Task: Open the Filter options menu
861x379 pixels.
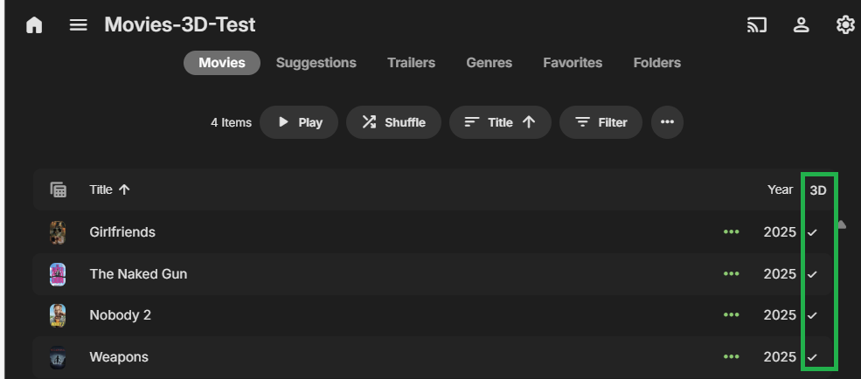Action: pyautogui.click(x=601, y=122)
